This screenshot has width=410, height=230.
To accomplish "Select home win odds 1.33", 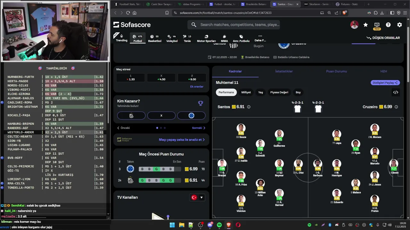I will 130,78.
